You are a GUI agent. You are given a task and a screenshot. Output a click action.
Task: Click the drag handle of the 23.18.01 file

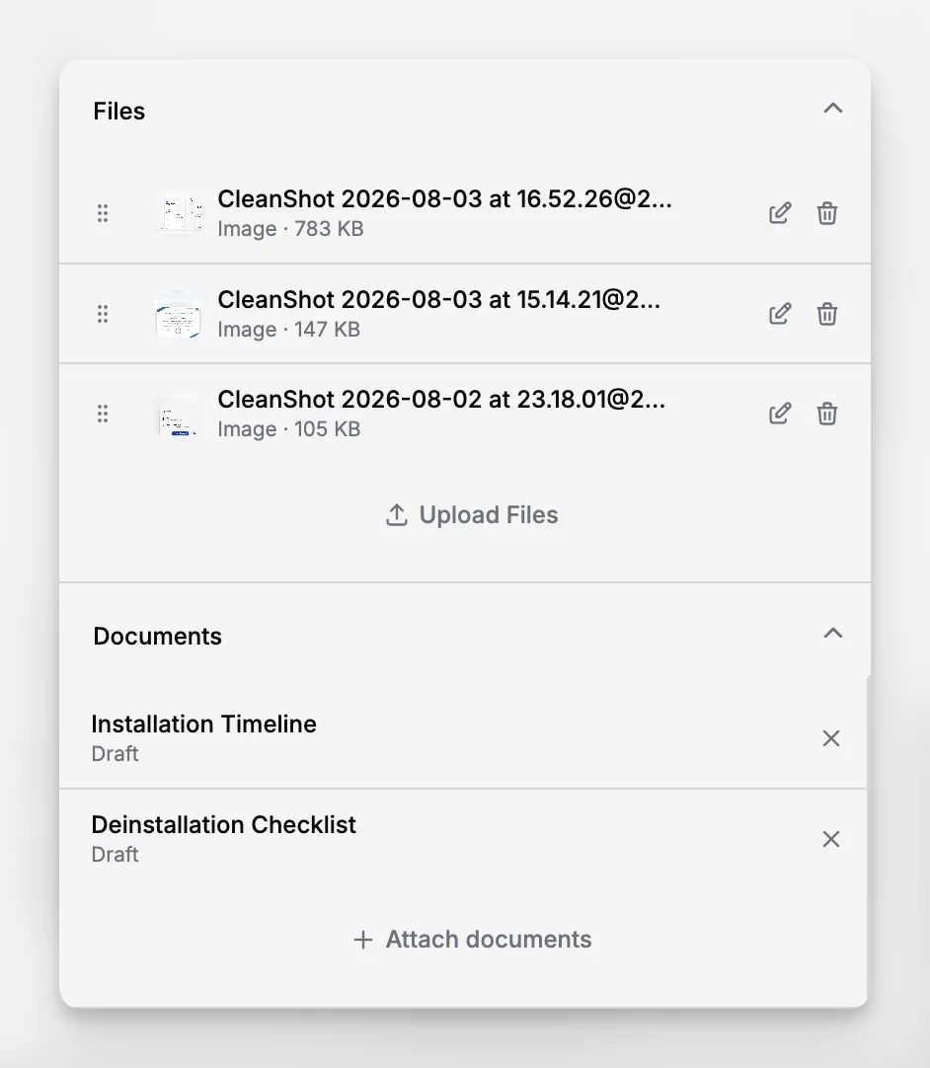[103, 414]
